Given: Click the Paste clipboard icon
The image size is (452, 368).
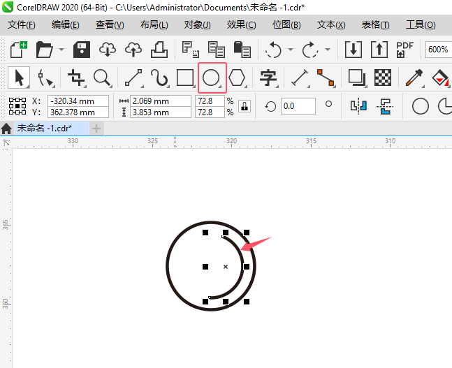Looking at the screenshot, I should [242, 50].
